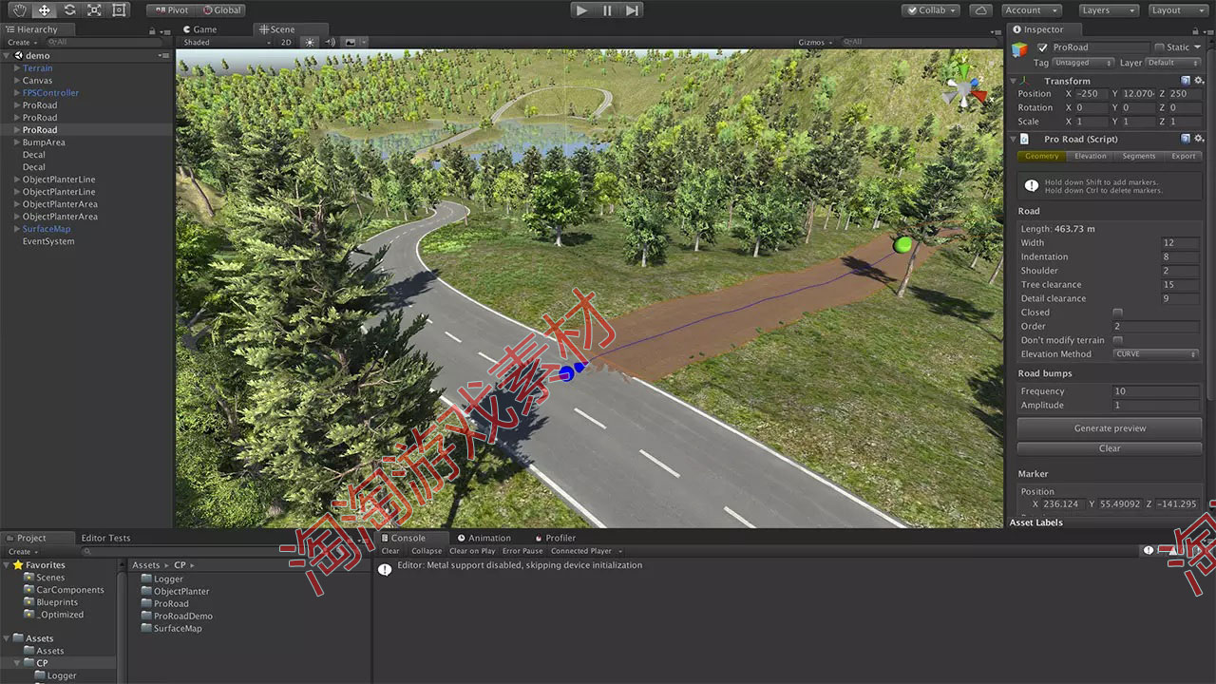Screen dimensions: 1216x684
Task: Pause the game playback
Action: tap(608, 9)
